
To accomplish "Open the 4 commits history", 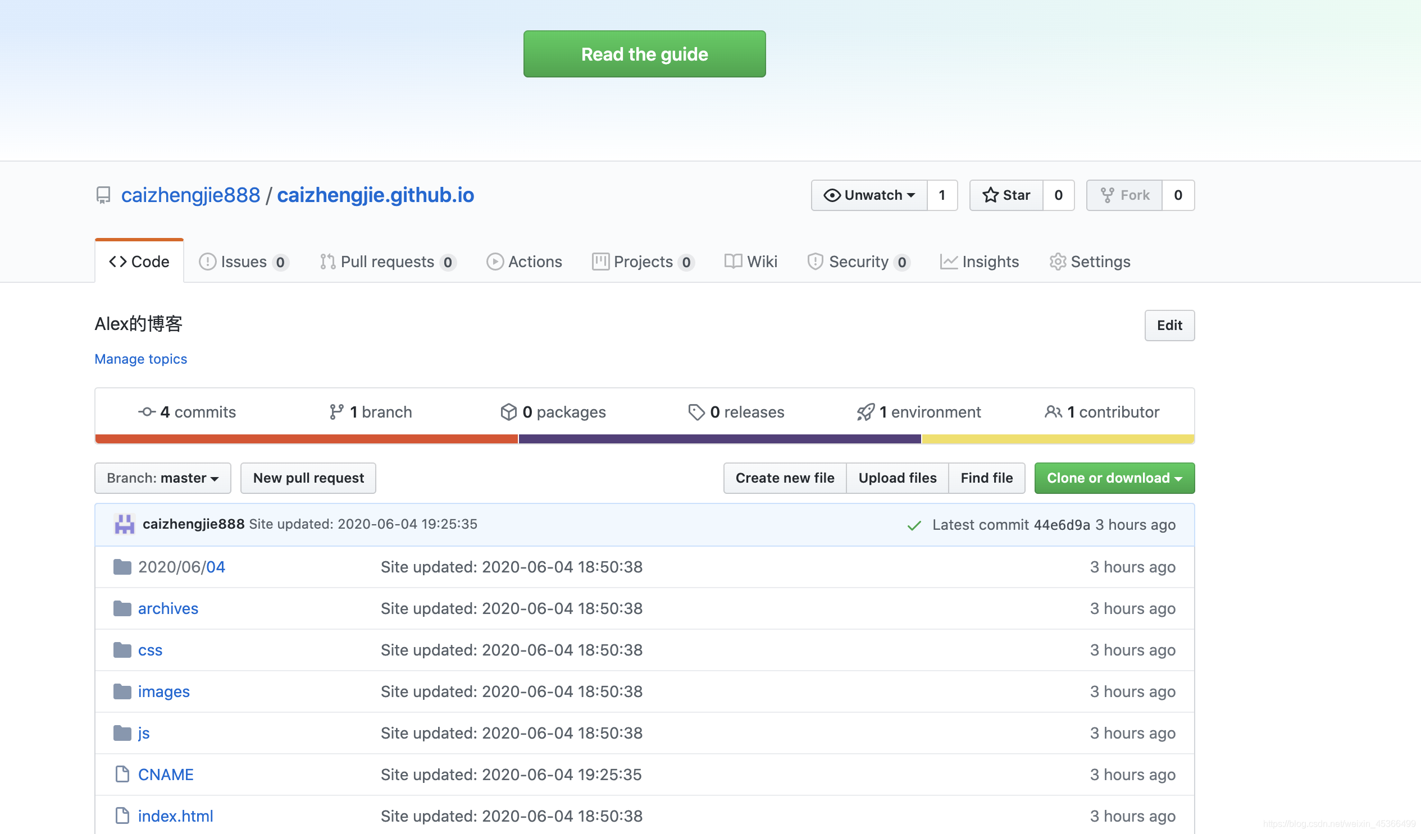I will tap(187, 412).
